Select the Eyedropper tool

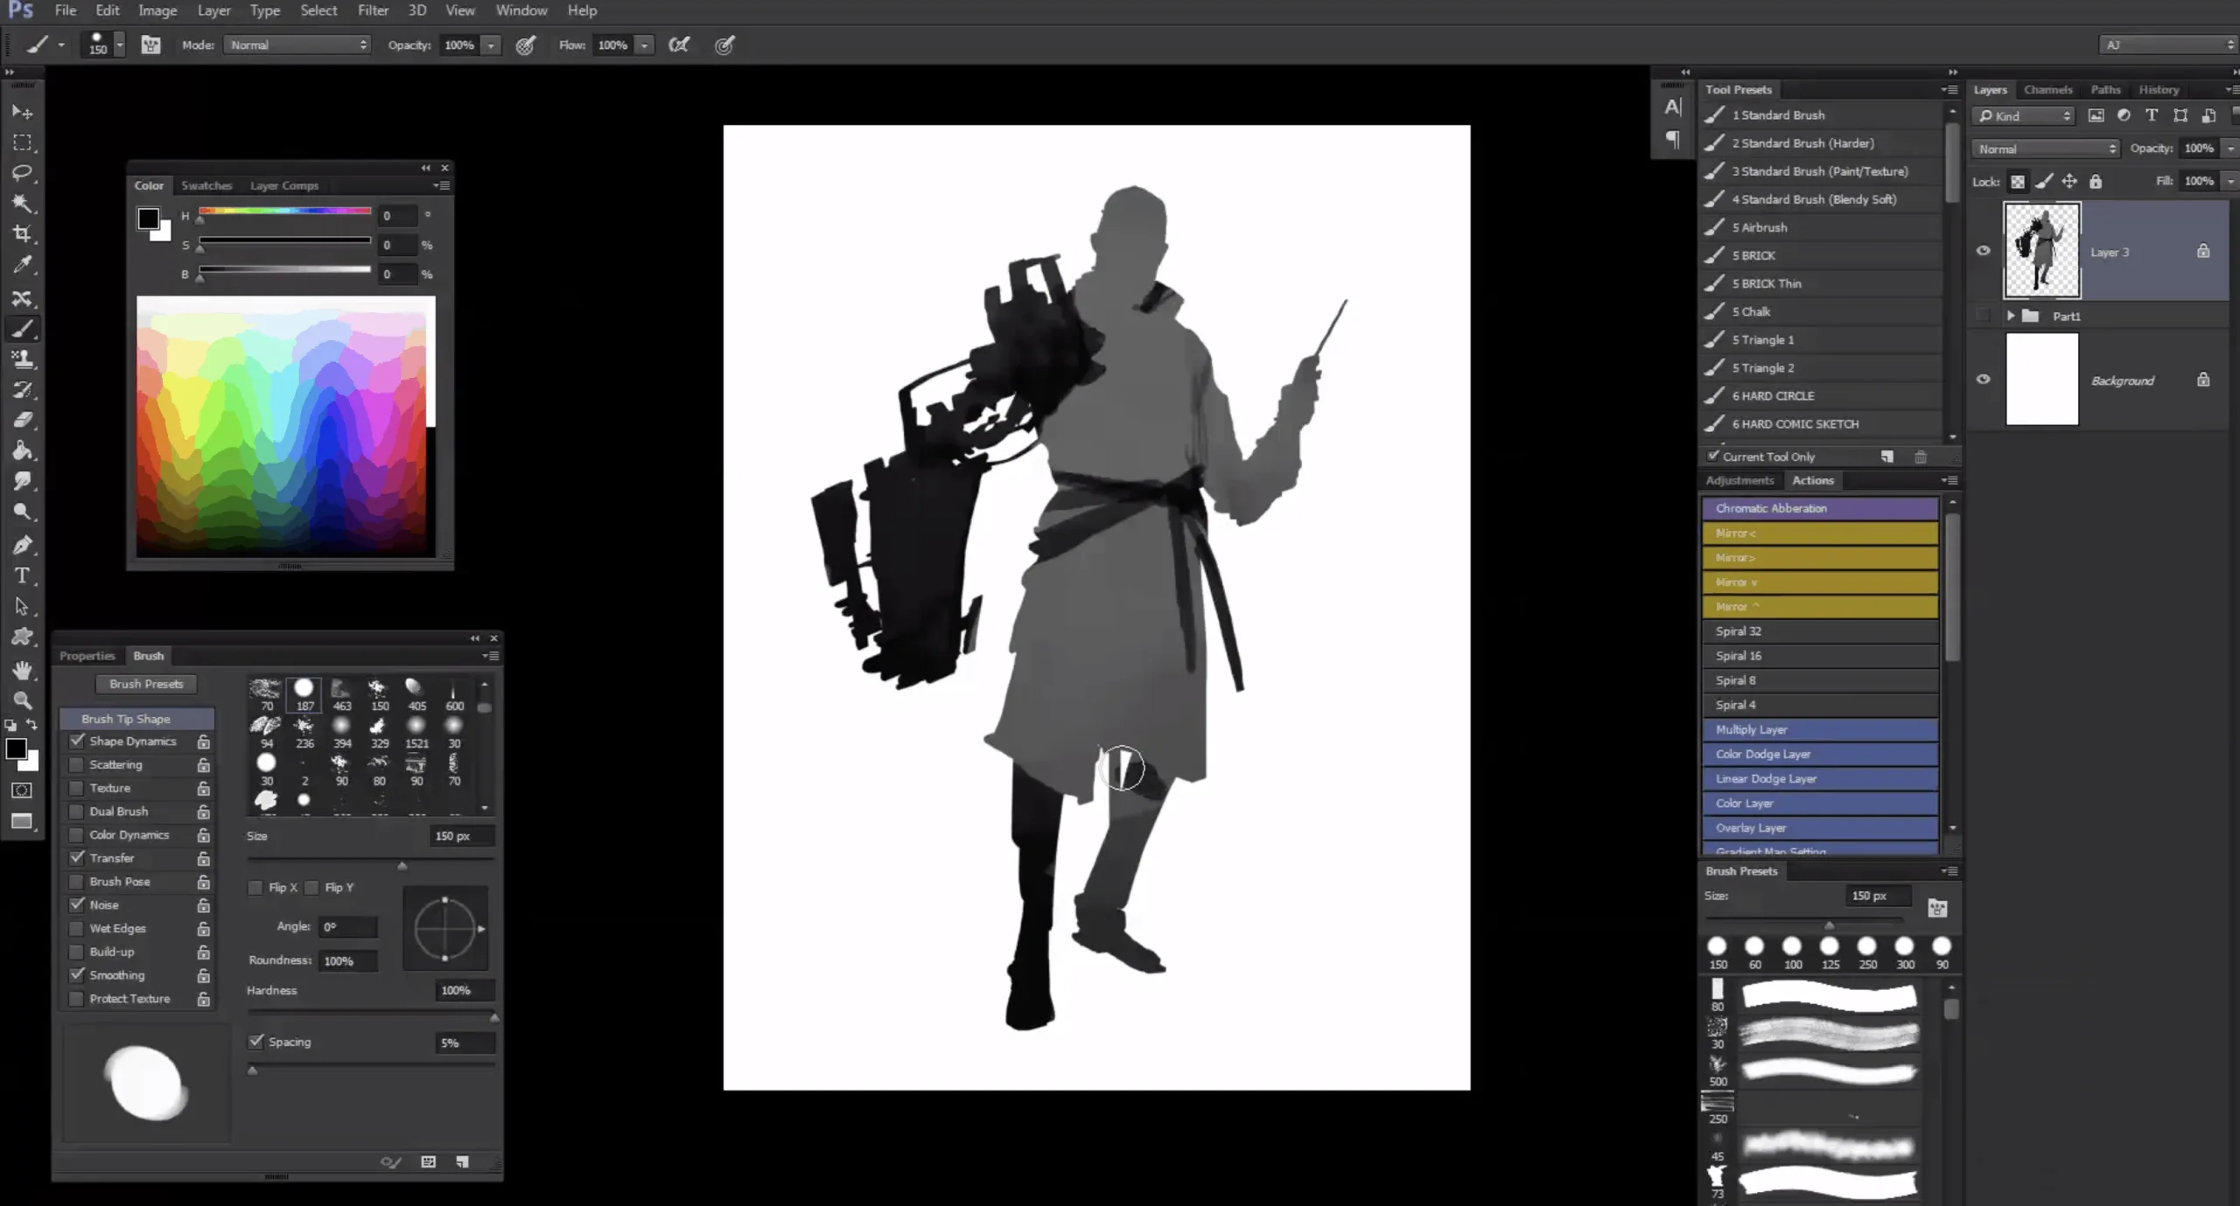pos(23,264)
